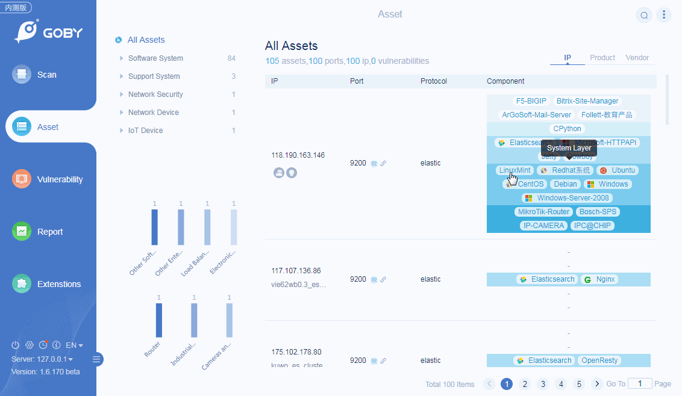Expand Support System category
Viewport: 682px width, 396px height.
point(121,76)
